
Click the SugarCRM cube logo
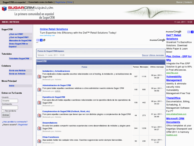pos(4,9)
